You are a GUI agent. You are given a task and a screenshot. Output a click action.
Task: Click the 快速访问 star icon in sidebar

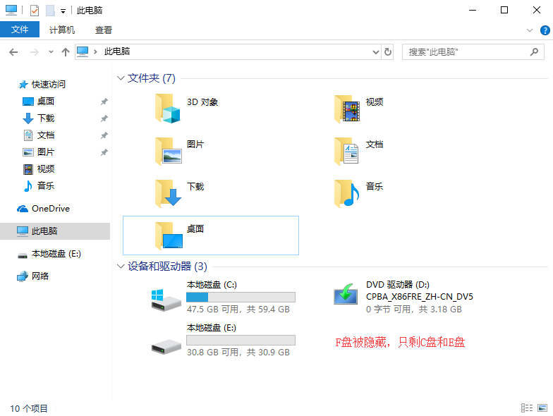coord(23,85)
